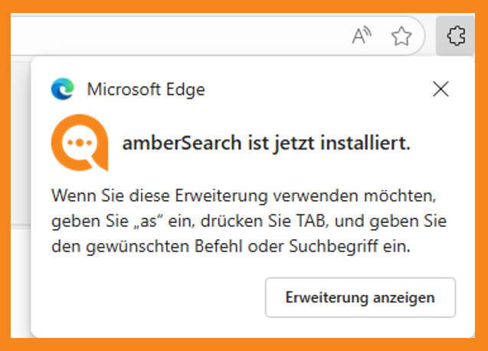
Task: Click the Microsoft Edge logo in popup
Action: [x=63, y=89]
